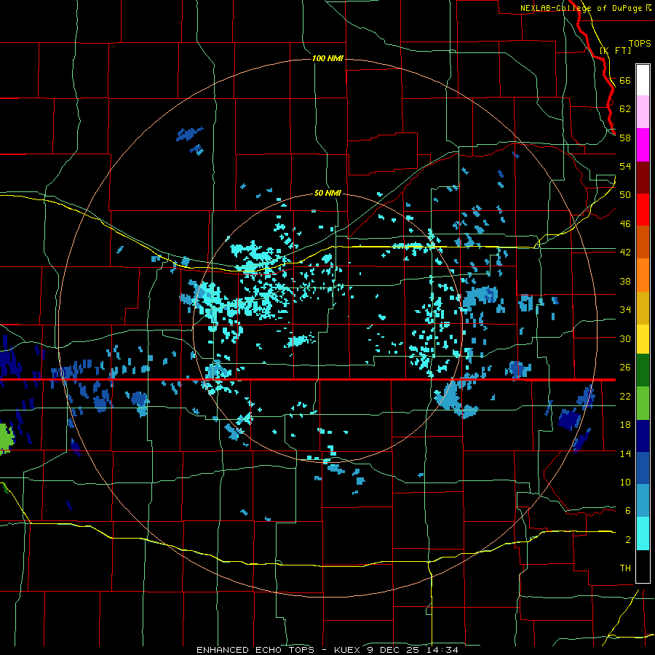The width and height of the screenshot is (655, 655).
Task: Click the dark orange legend segment
Action: tap(643, 242)
